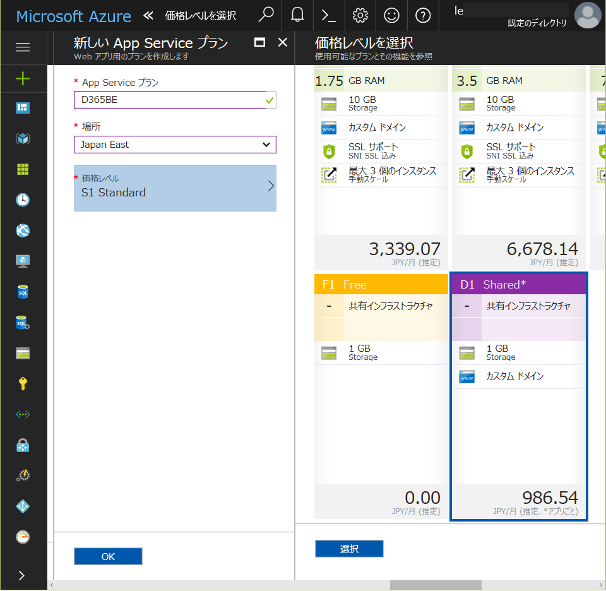
Task: Open the 場所 Japan East dropdown
Action: (x=175, y=145)
